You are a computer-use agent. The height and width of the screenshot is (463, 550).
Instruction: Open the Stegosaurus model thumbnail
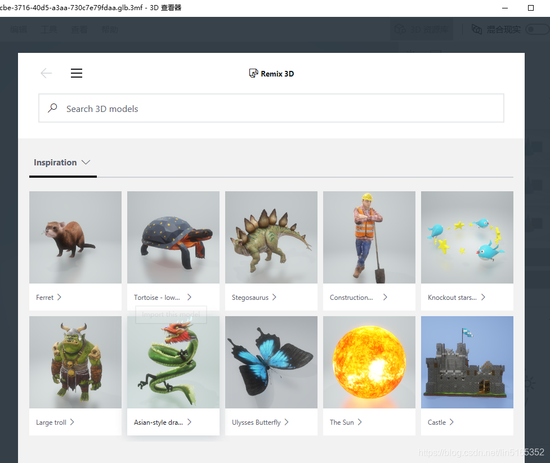tap(271, 237)
